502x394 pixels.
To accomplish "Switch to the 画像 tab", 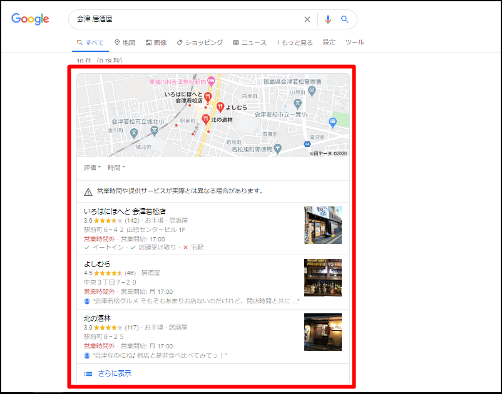I will (x=156, y=43).
